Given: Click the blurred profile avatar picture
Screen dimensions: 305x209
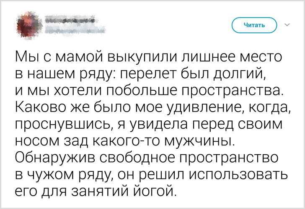Looking at the screenshot, I should (28, 24).
